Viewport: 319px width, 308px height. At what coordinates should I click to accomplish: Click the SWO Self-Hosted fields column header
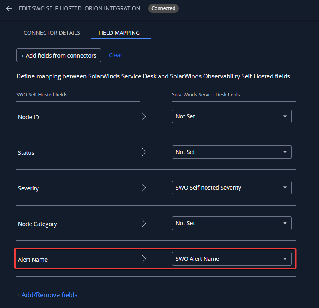42,94
